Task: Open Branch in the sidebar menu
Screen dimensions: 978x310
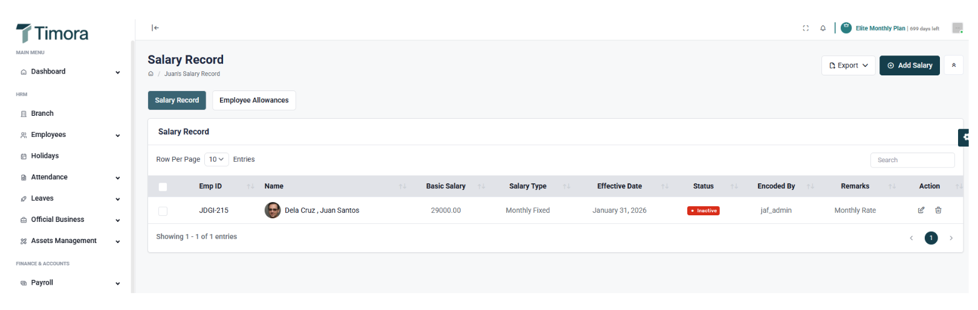Action: tap(42, 114)
